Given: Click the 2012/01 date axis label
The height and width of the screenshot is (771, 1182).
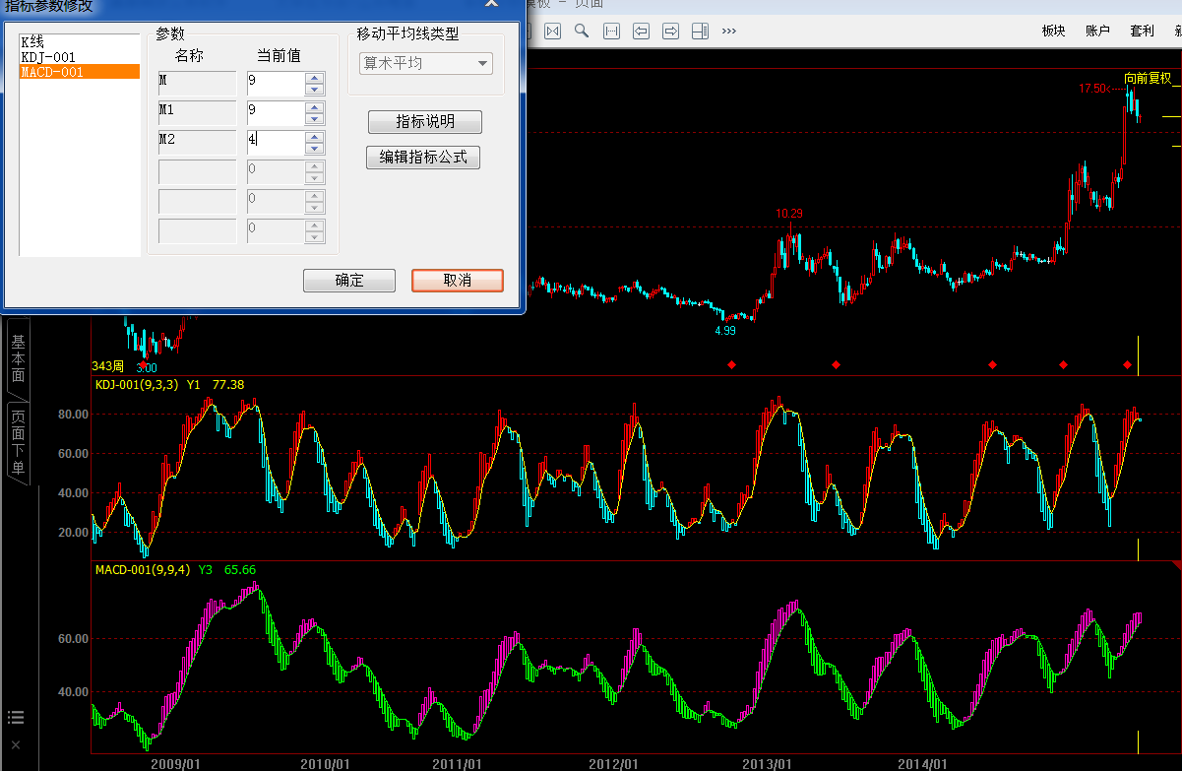Looking at the screenshot, I should tap(614, 763).
